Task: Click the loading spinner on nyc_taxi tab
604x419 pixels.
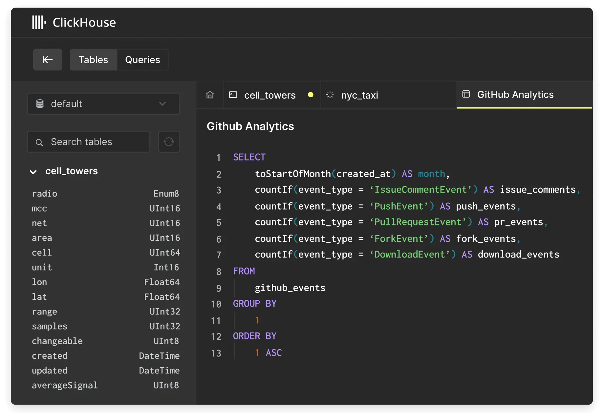Action: click(330, 95)
